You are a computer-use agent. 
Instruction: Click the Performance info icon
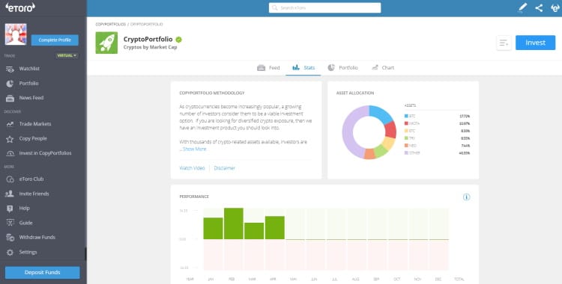466,197
